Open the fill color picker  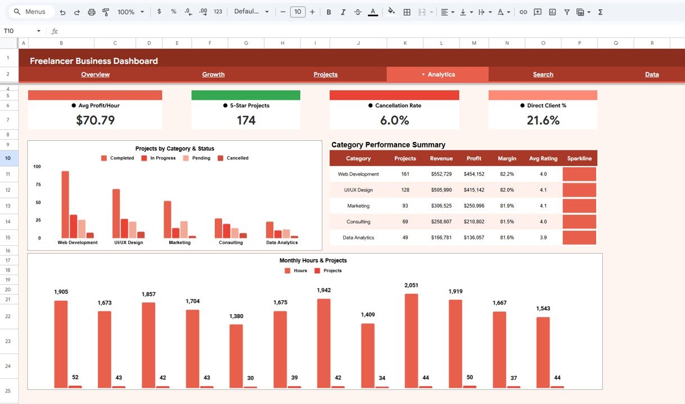click(x=391, y=11)
